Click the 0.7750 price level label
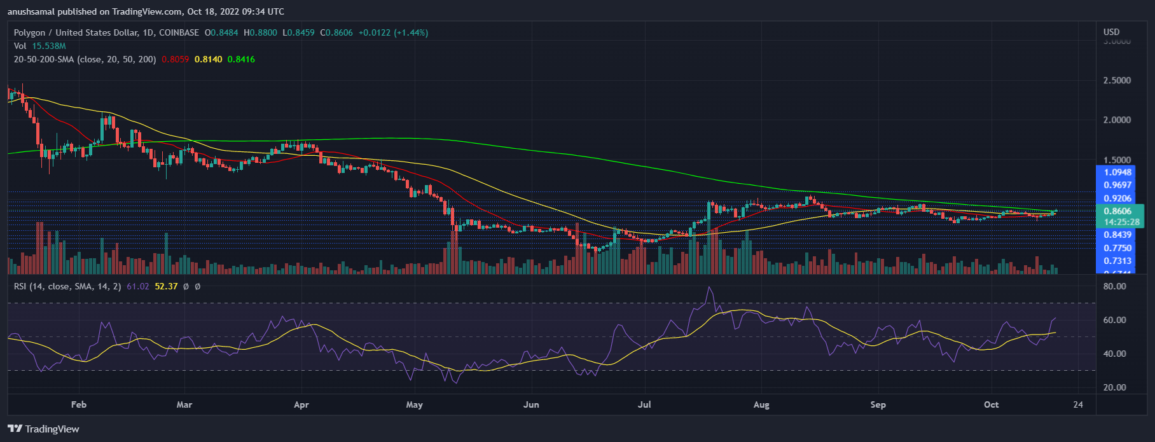1155x442 pixels. (x=1117, y=248)
